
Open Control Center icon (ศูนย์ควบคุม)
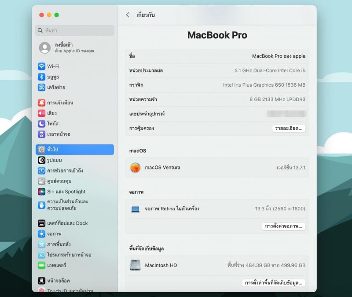[x=41, y=181]
